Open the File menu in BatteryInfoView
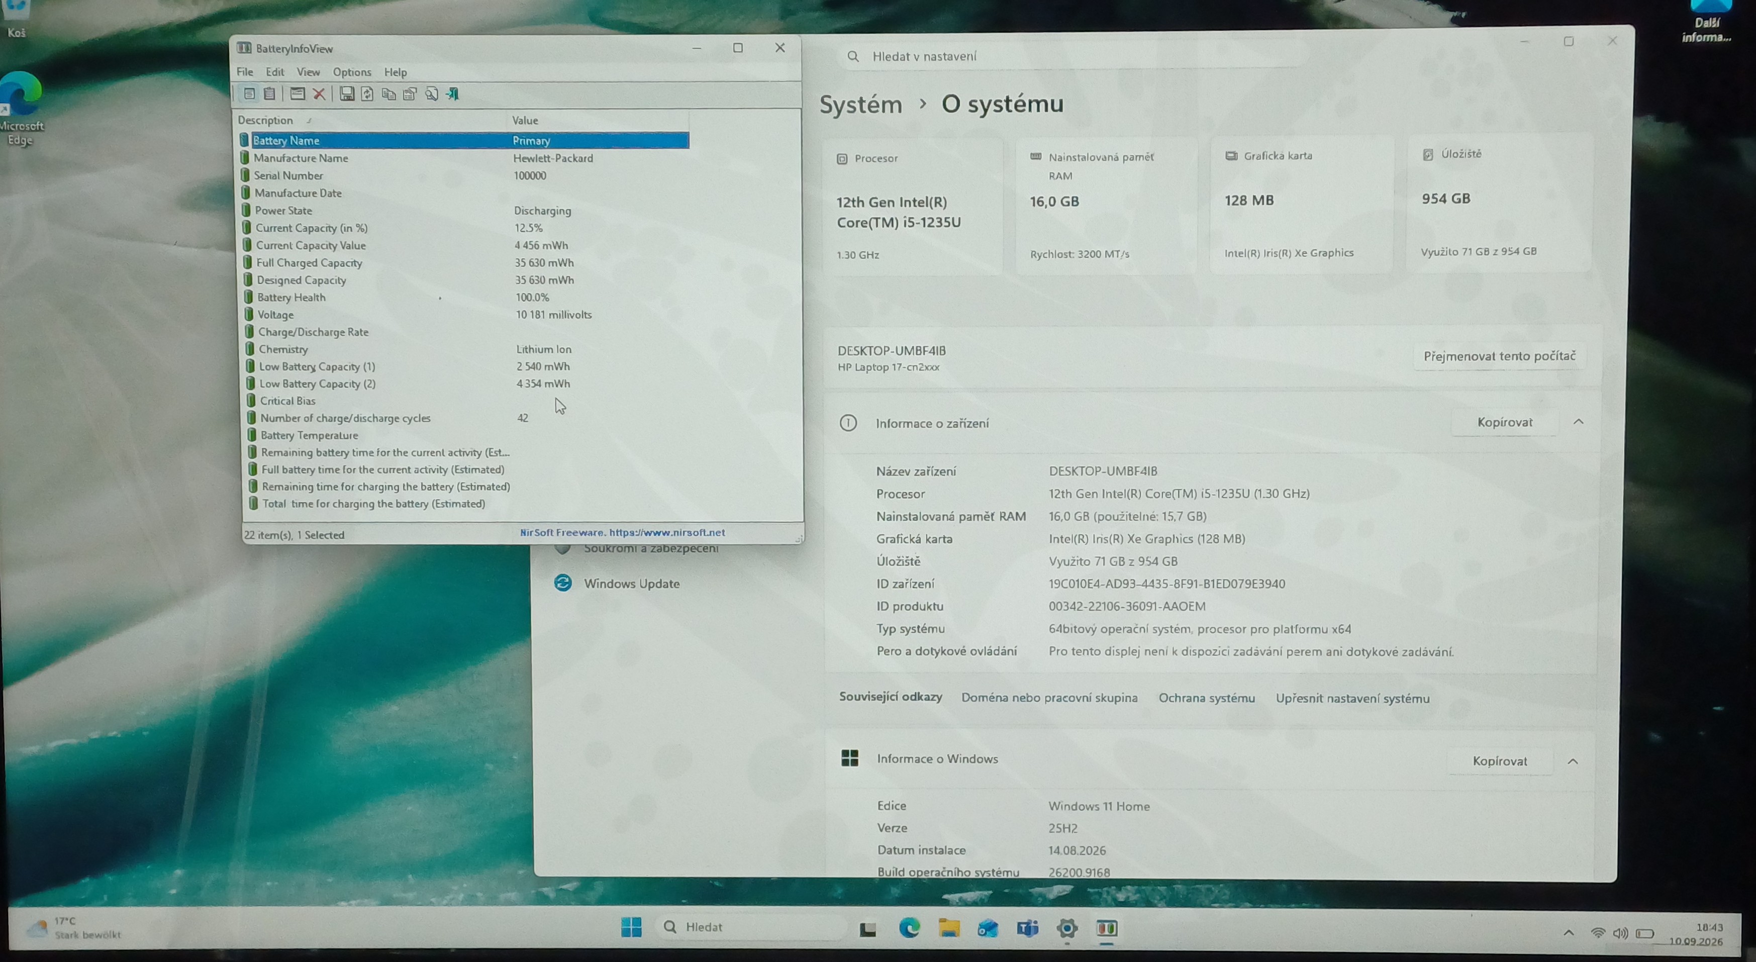Screen dimensions: 1756x962 click(x=245, y=71)
